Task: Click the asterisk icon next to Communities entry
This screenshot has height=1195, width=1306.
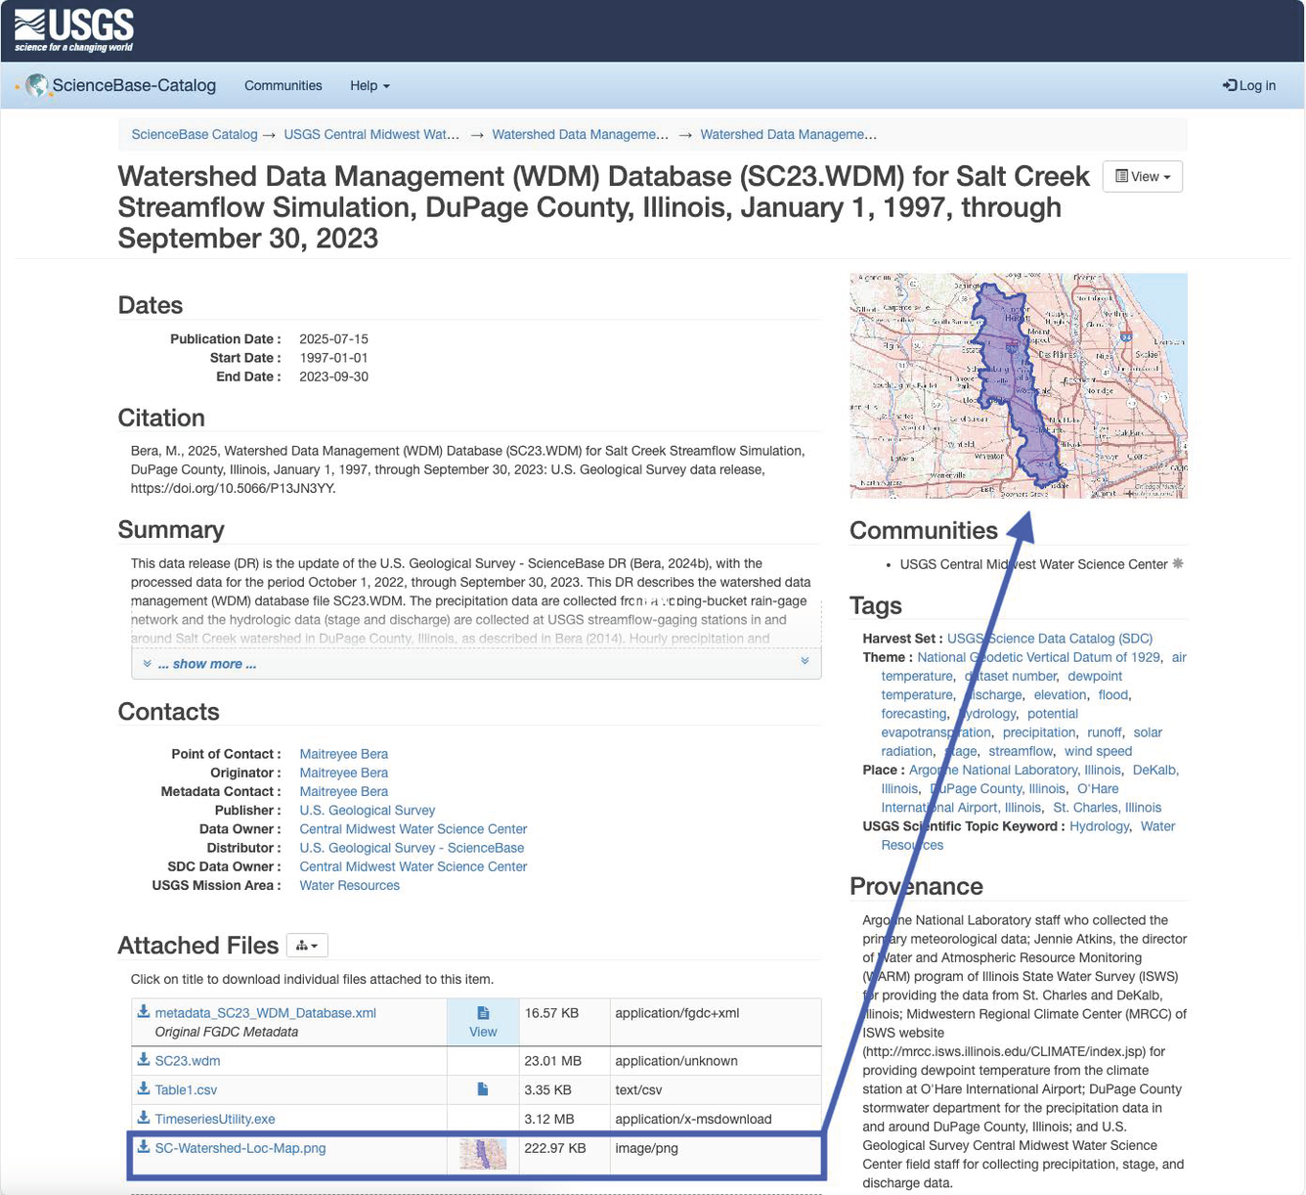Action: pos(1178,564)
